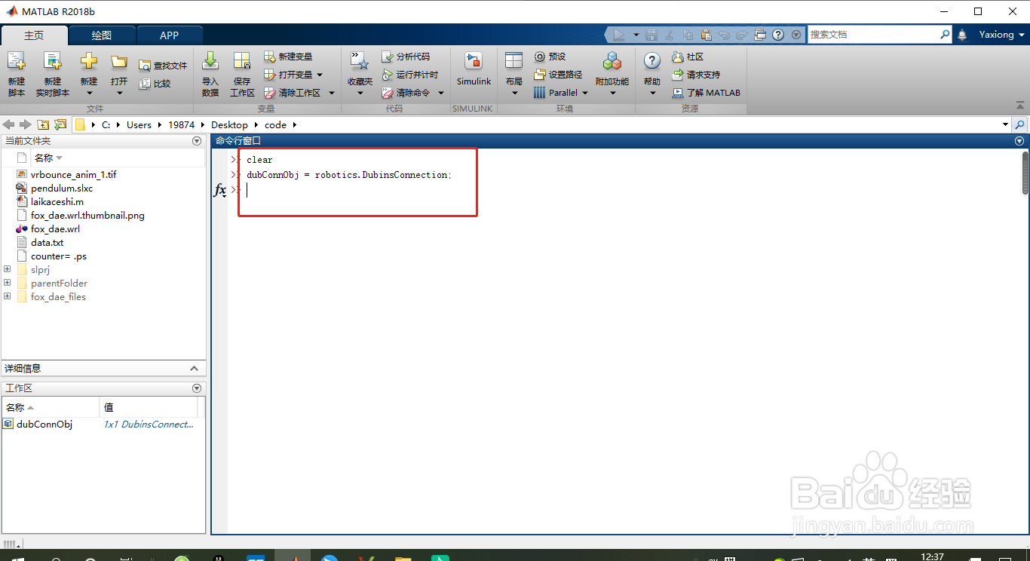Click 导入数据 (Import Data) icon
This screenshot has width=1030, height=561.
click(210, 62)
